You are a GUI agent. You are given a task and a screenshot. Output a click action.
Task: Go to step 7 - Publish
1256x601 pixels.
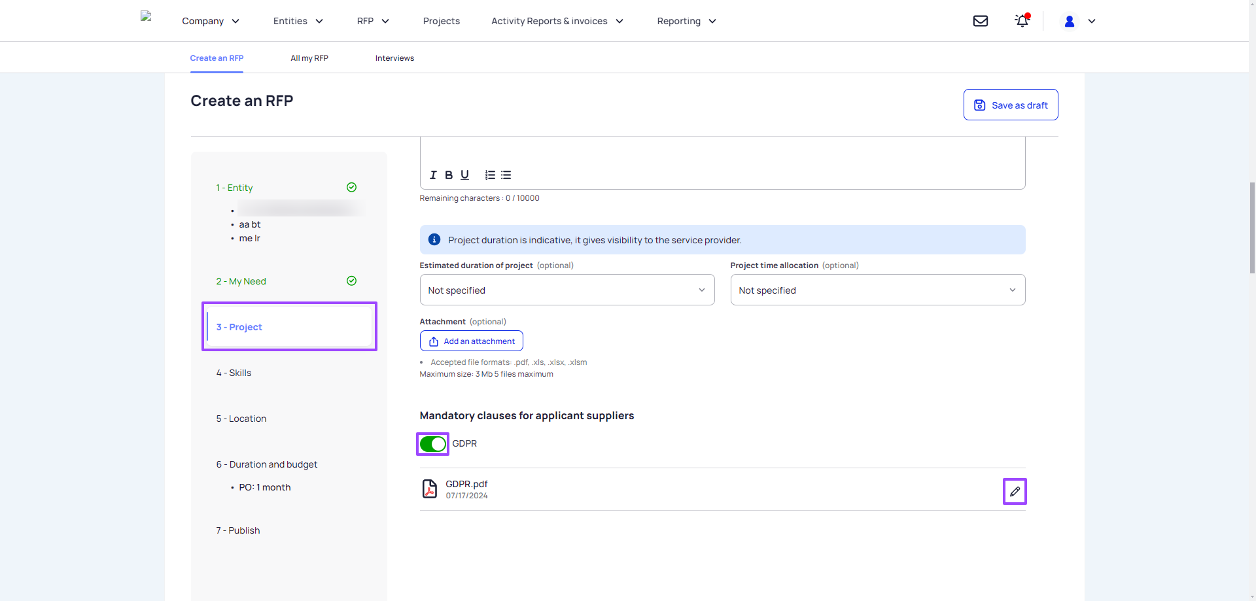[x=238, y=530]
